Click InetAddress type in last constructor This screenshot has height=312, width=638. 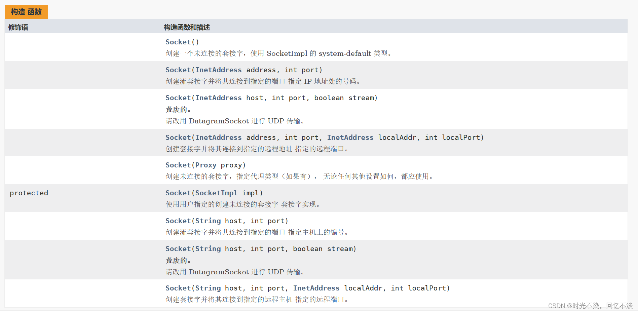316,288
